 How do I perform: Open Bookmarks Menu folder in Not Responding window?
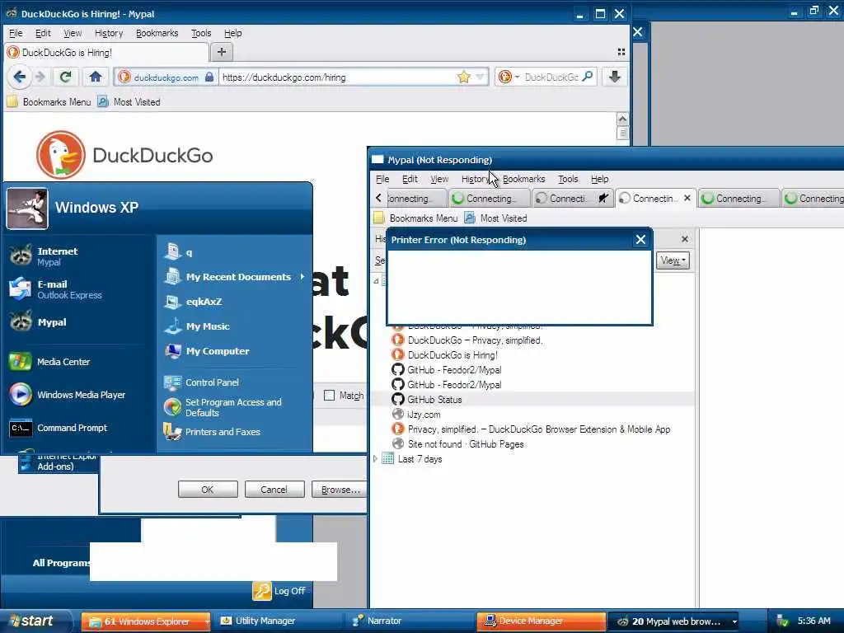(415, 218)
